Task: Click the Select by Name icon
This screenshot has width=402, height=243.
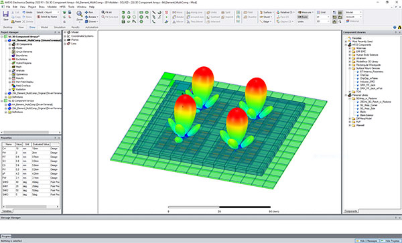Action: coord(39,17)
